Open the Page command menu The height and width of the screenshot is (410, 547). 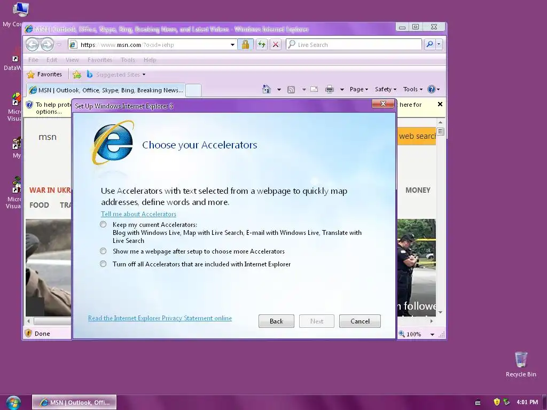pos(358,89)
